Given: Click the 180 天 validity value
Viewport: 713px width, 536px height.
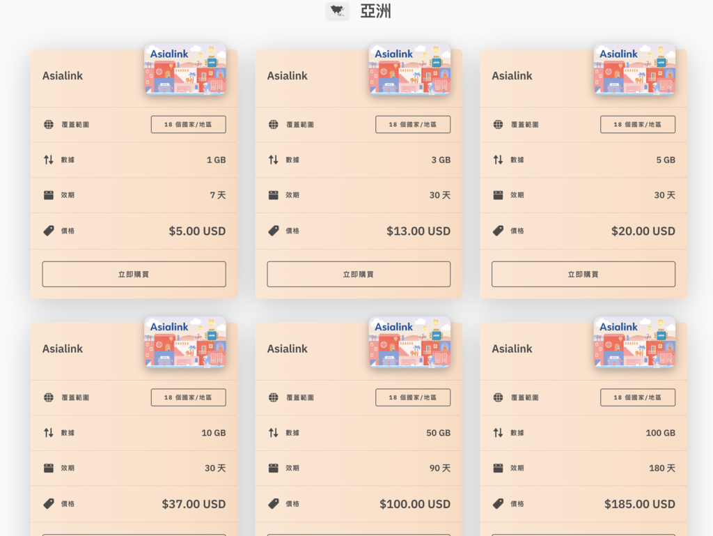Looking at the screenshot, I should pyautogui.click(x=662, y=468).
